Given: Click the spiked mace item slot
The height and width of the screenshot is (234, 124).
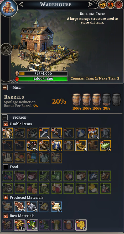Looking at the screenshot, I should pyautogui.click(x=56, y=133).
